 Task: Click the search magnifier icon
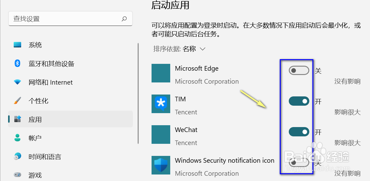pos(124,19)
